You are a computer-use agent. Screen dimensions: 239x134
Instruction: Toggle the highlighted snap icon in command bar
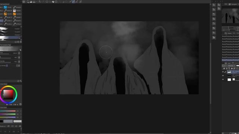73,1
